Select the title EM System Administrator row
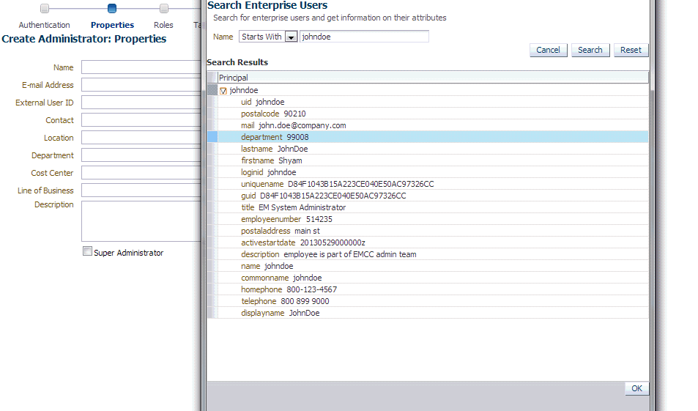 coord(433,207)
